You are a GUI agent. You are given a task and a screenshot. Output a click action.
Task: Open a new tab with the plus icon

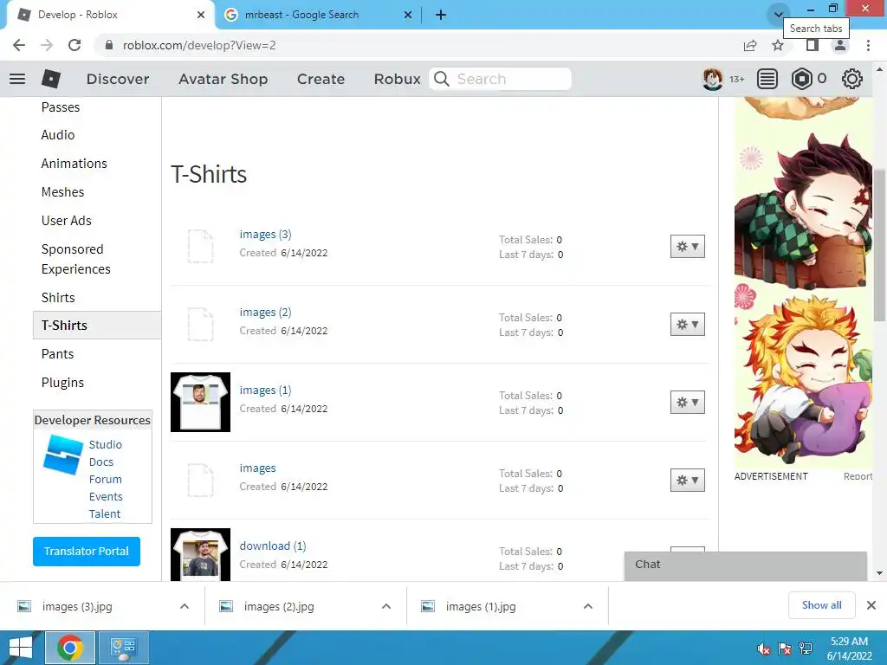[441, 15]
